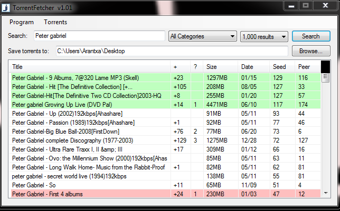
Task: Click the Save torrents to path field
Action: tap(171, 51)
